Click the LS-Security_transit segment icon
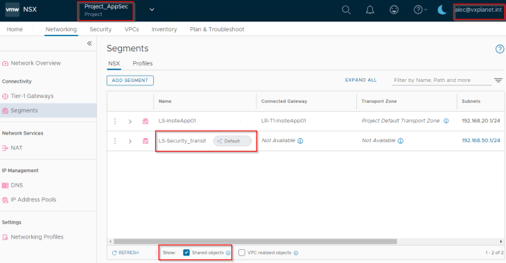 click(x=146, y=141)
